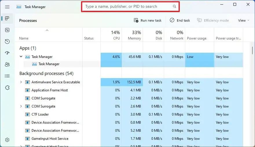Click Run new task
Screen dimensions: 255x147
(x=148, y=20)
